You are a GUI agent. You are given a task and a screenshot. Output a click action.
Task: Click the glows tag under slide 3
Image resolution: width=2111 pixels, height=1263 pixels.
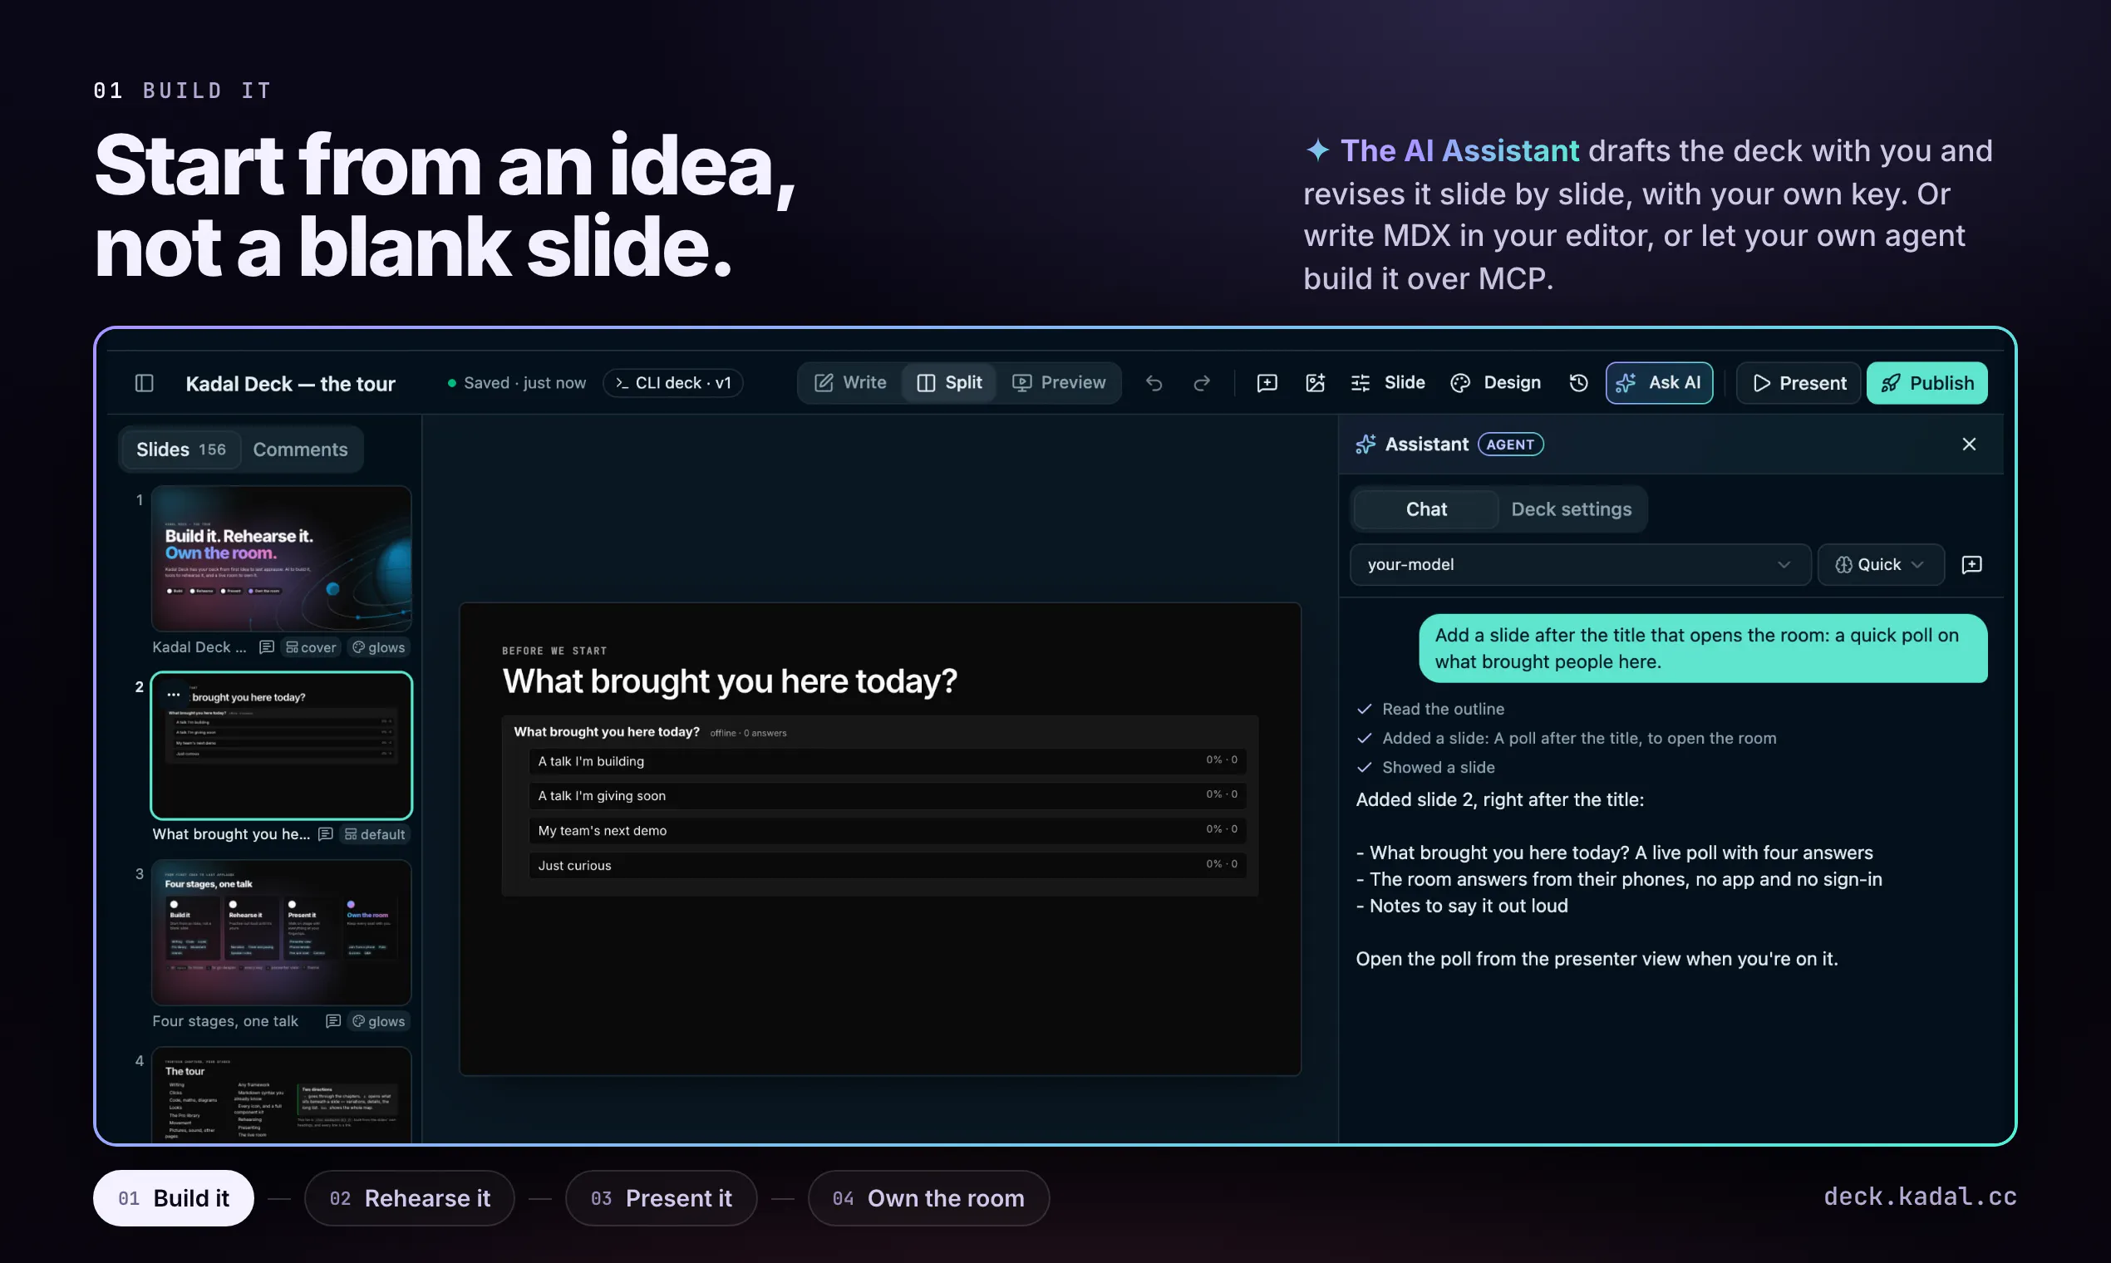[x=379, y=1021]
